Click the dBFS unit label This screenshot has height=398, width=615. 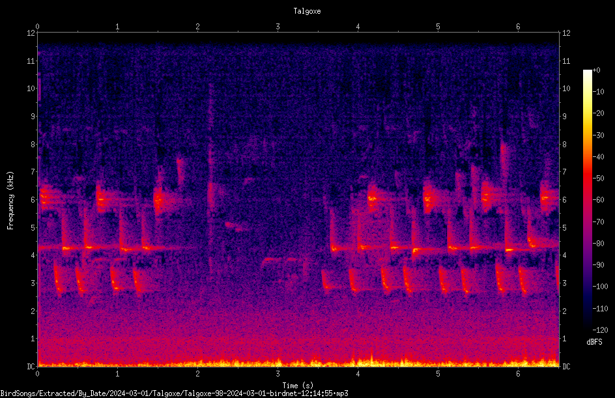point(594,342)
